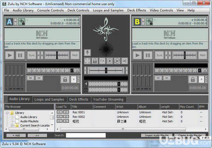Image resolution: width=212 pixels, height=148 pixels.
Task: Click the Pitch button on Deck B
Action: point(202,55)
